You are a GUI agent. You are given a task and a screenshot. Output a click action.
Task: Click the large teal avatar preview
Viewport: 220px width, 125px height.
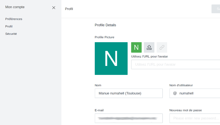coord(111,59)
